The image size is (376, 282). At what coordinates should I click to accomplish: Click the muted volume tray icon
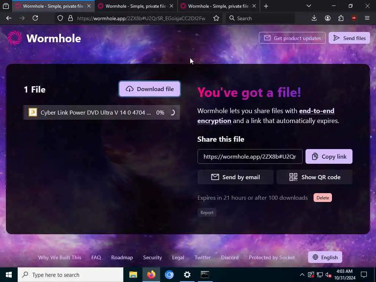tap(329, 275)
